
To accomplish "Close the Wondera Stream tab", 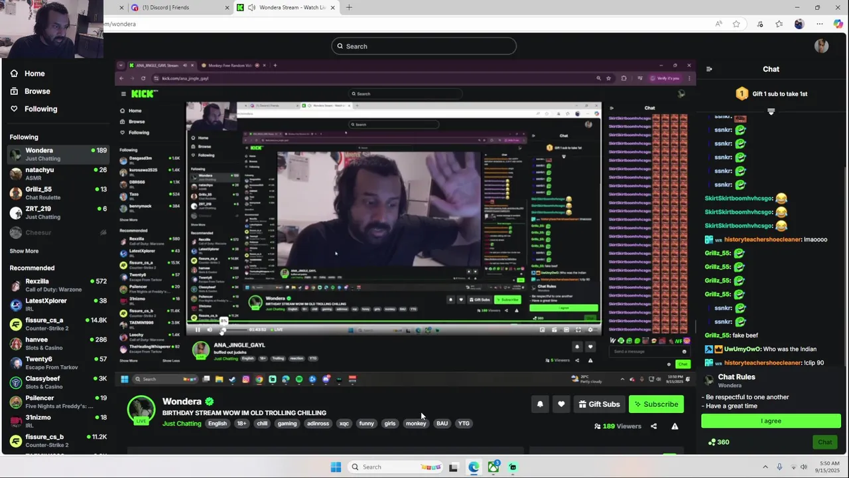I will 333,7.
